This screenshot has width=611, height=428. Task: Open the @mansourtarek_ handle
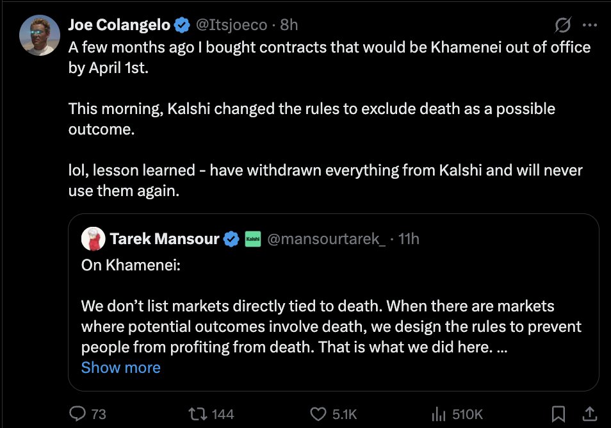326,239
